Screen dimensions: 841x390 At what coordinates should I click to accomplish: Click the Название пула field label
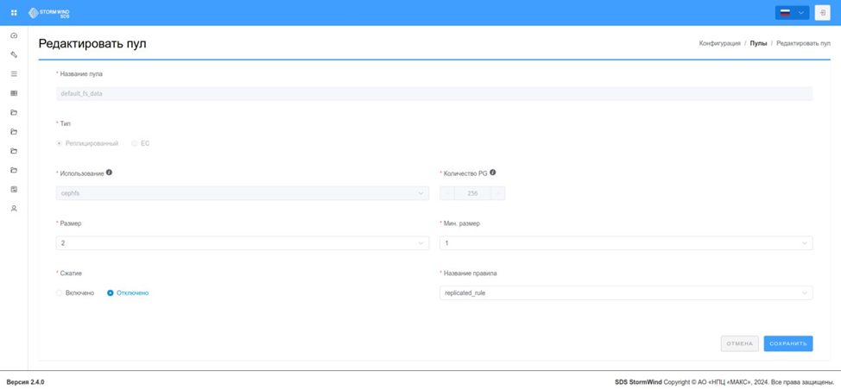click(81, 74)
